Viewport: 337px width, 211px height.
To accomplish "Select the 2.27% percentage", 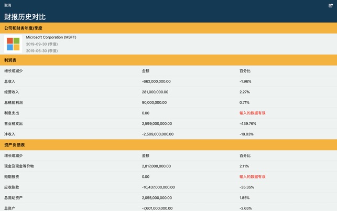I will 245,92.
